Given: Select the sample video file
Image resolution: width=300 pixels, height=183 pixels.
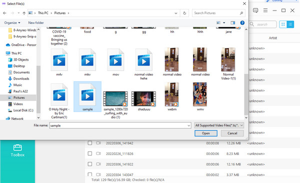Looking at the screenshot, I should (87, 96).
